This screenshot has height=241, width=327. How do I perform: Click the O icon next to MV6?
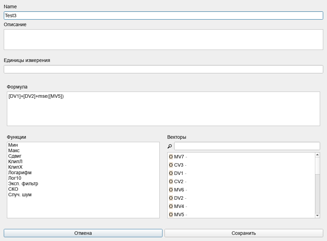tap(171, 190)
